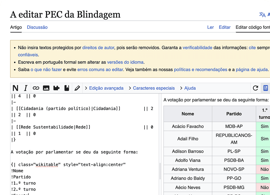Insert a reference with the bookmark icon

point(67,88)
